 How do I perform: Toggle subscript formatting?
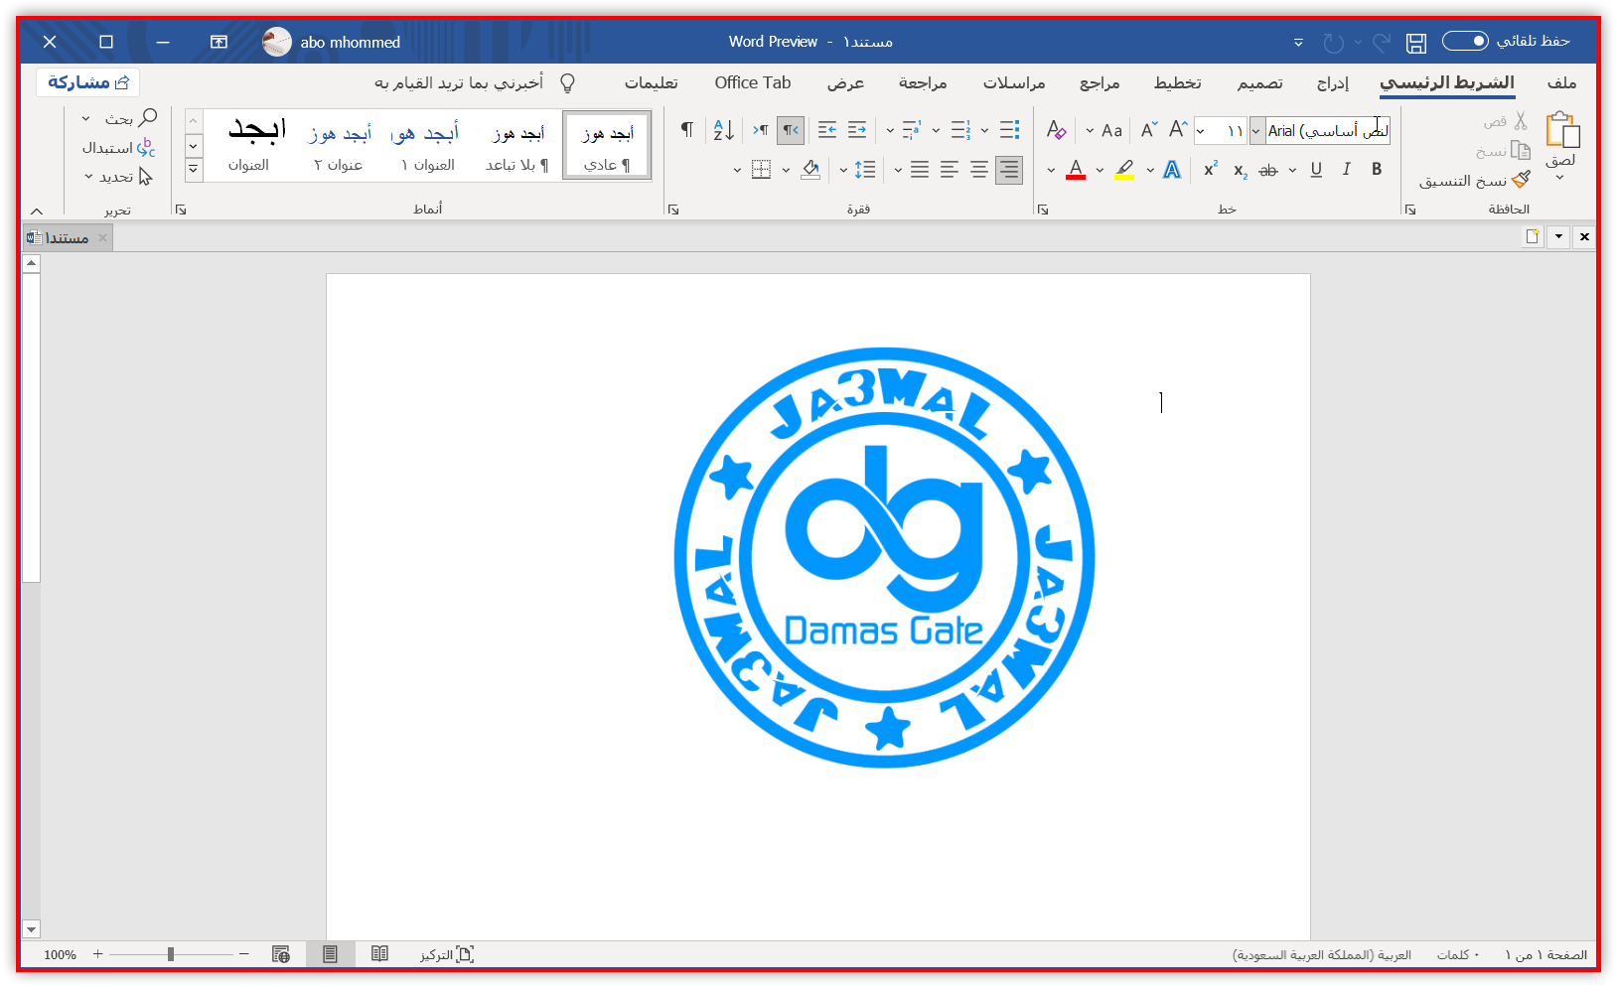tap(1240, 171)
